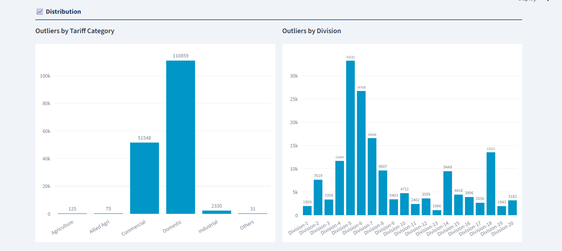Select the Division-8 bar showing 9607
Viewport: 562px width, 251px height.
tap(383, 193)
